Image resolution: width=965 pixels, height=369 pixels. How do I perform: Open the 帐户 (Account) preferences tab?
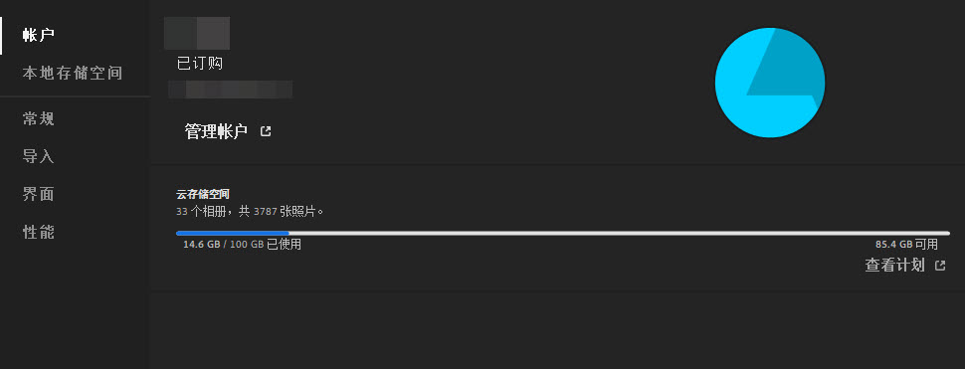point(38,35)
